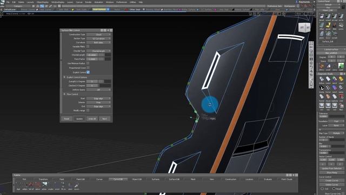The width and height of the screenshot is (346, 195).
Task: Click the Reset button in the fillet dialog
Action: click(x=66, y=119)
